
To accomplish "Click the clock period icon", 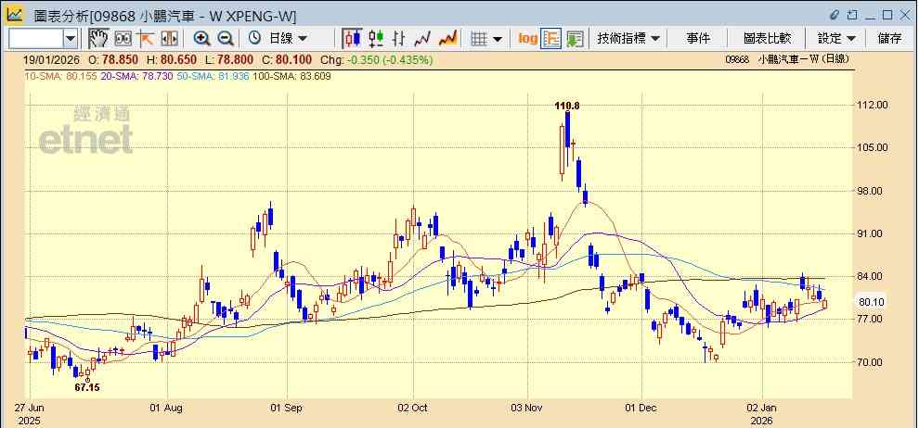I will click(x=254, y=39).
